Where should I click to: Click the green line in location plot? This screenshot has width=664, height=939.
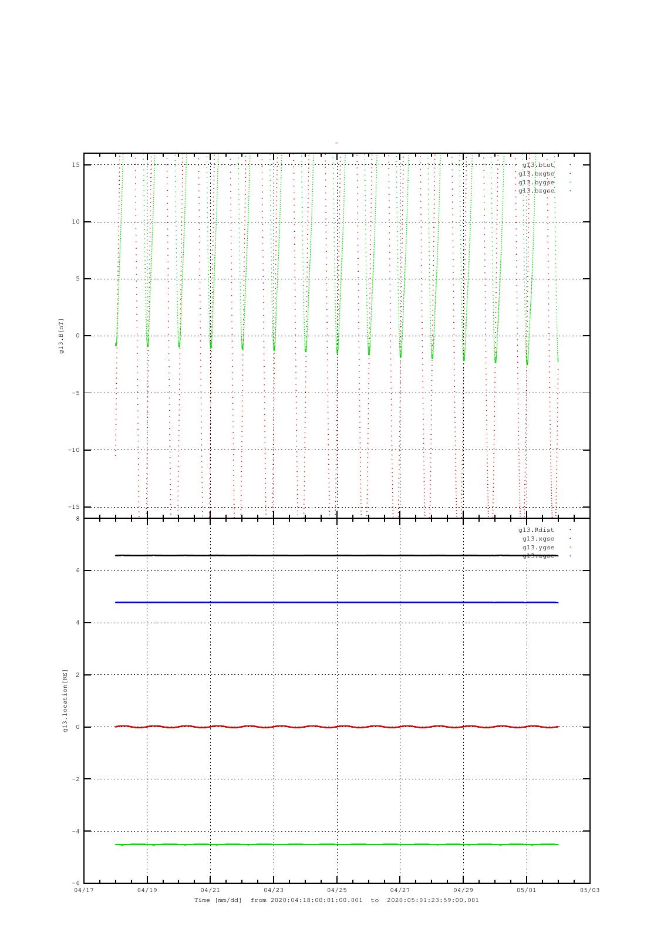click(336, 845)
